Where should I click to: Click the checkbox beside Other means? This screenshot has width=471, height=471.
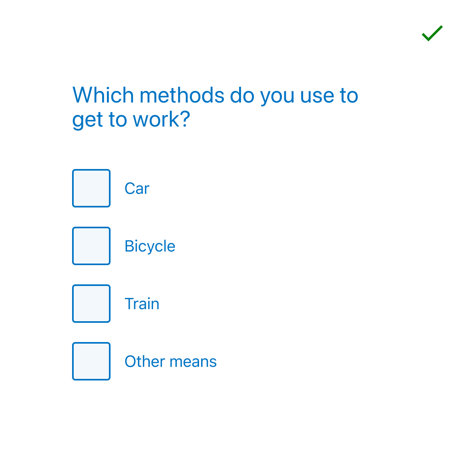point(91,361)
